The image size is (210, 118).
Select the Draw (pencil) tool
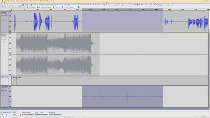[x=28, y=5]
